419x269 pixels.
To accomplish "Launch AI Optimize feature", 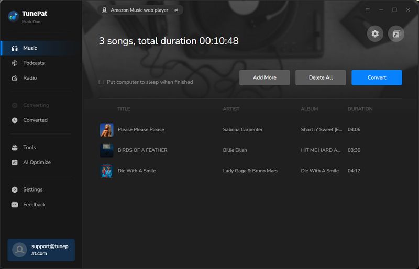I will pos(37,163).
